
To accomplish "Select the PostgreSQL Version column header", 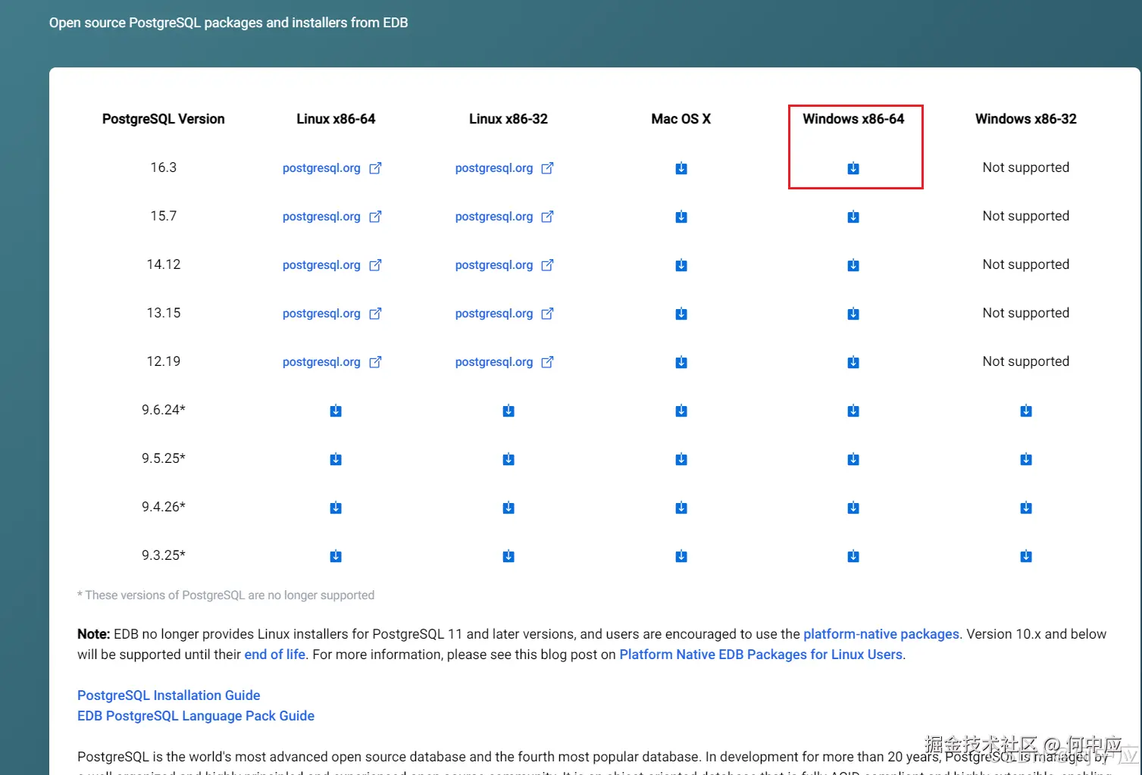I will (x=164, y=119).
